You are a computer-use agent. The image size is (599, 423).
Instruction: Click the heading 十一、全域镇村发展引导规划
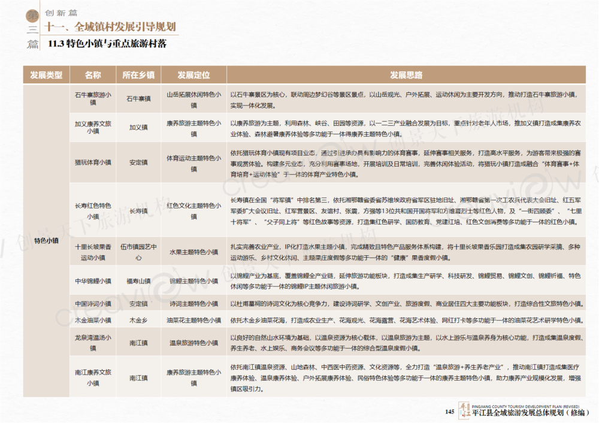[111, 26]
